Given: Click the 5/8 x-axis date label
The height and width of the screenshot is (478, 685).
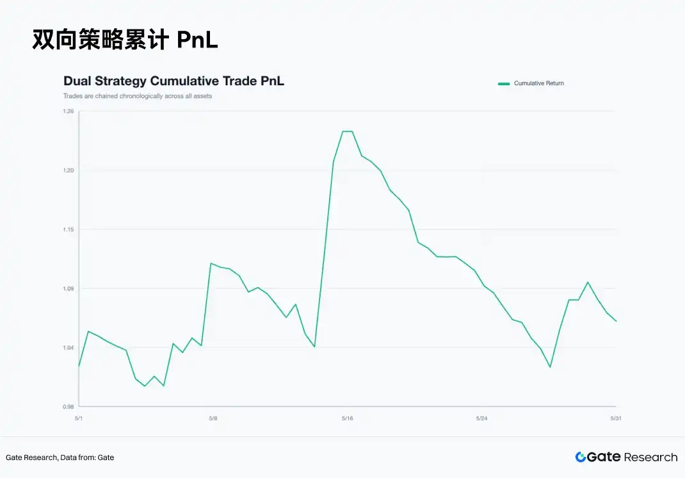Looking at the screenshot, I should tap(213, 418).
